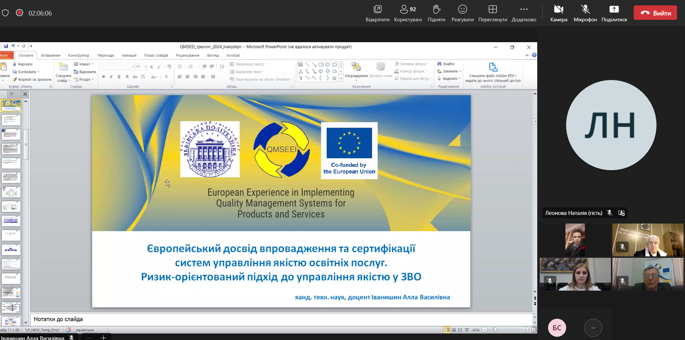The width and height of the screenshot is (685, 340).
Task: Unmute the microphone
Action: tap(585, 9)
